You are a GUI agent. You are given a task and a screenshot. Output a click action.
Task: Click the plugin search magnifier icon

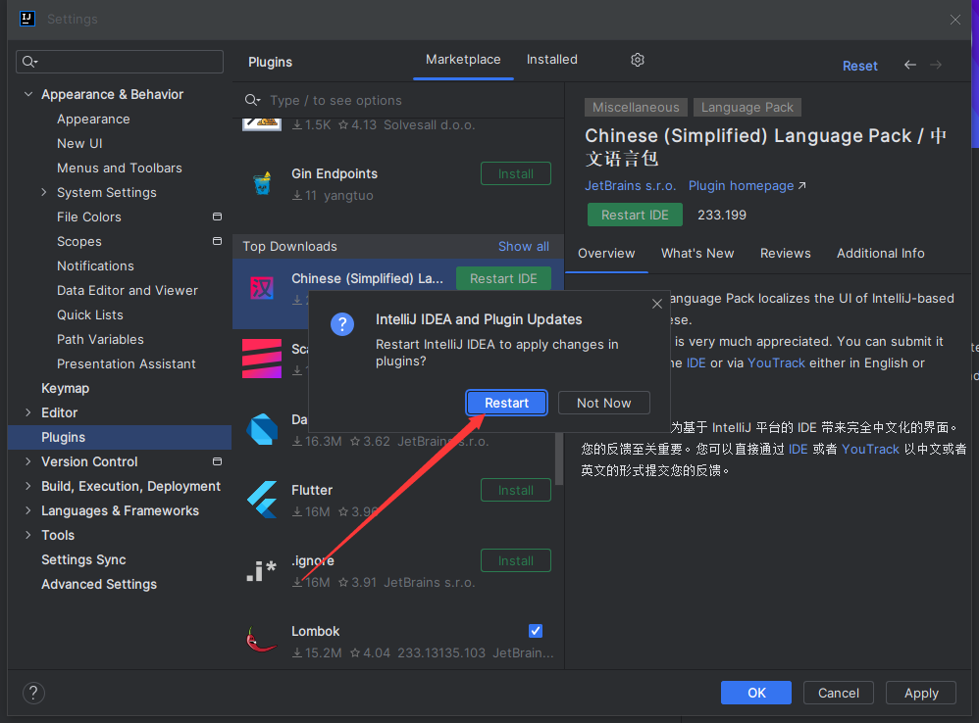(x=252, y=100)
